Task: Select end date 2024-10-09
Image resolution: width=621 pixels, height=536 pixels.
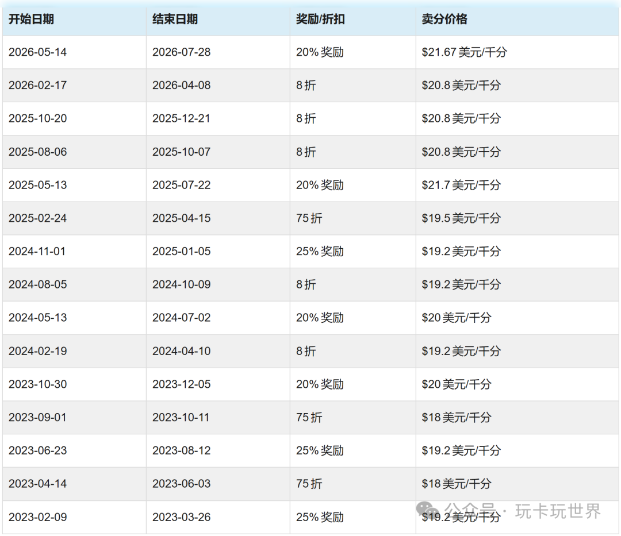Action: point(181,285)
